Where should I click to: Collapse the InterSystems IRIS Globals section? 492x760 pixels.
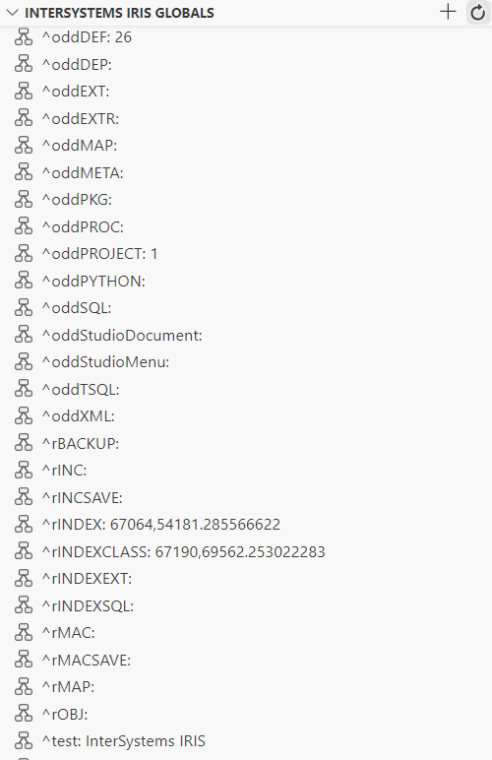point(12,13)
